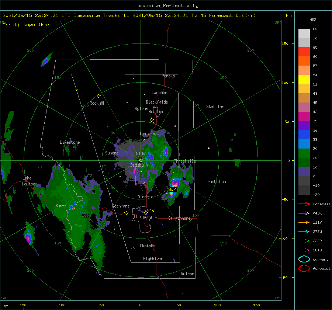This screenshot has width=332, height=310.
Task: Click the Okotoks city label
Action: click(x=148, y=246)
